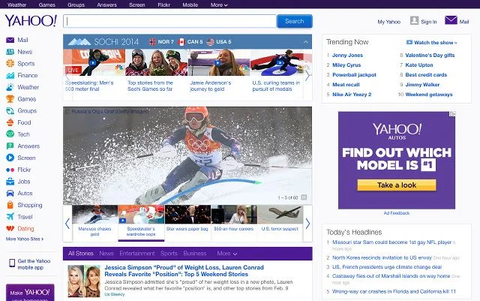The height and width of the screenshot is (301, 480).
Task: Open Games in the top navigation bar
Action: (x=47, y=5)
